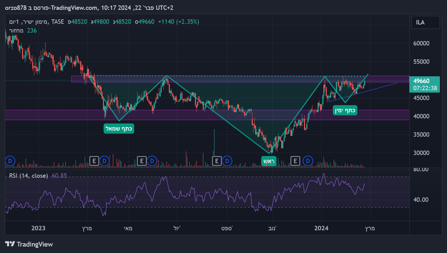This screenshot has height=253, width=447.
Task: Select the מחזור volume legend
Action: [16, 31]
